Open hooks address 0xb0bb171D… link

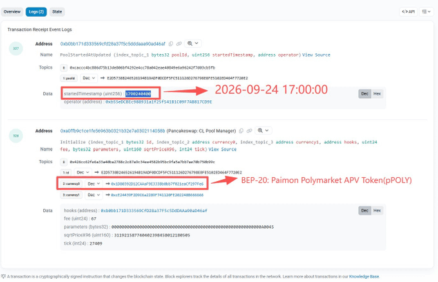click(x=154, y=211)
